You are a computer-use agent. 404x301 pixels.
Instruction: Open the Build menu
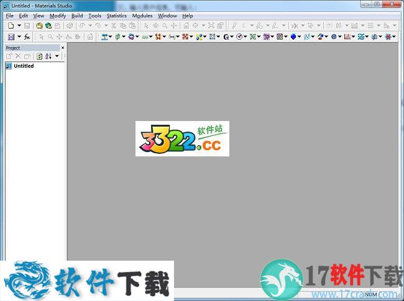click(x=77, y=16)
